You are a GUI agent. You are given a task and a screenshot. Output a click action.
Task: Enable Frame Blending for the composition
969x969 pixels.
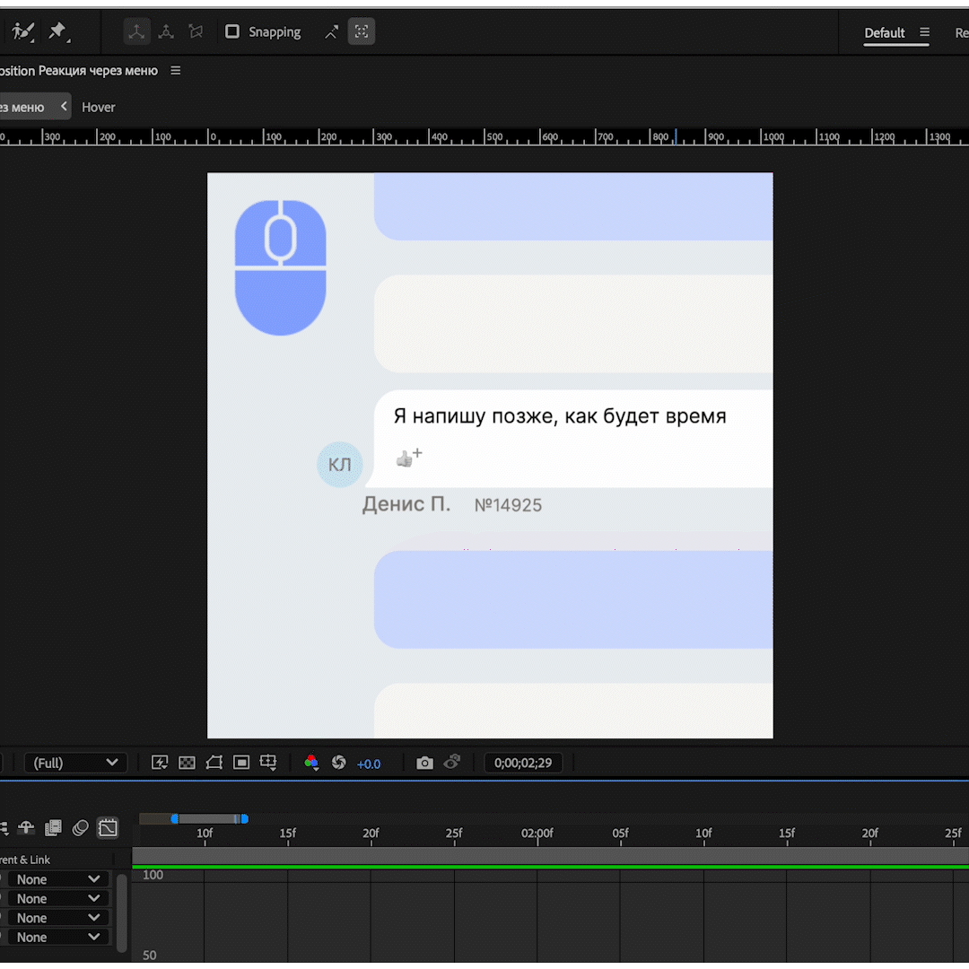tap(54, 828)
